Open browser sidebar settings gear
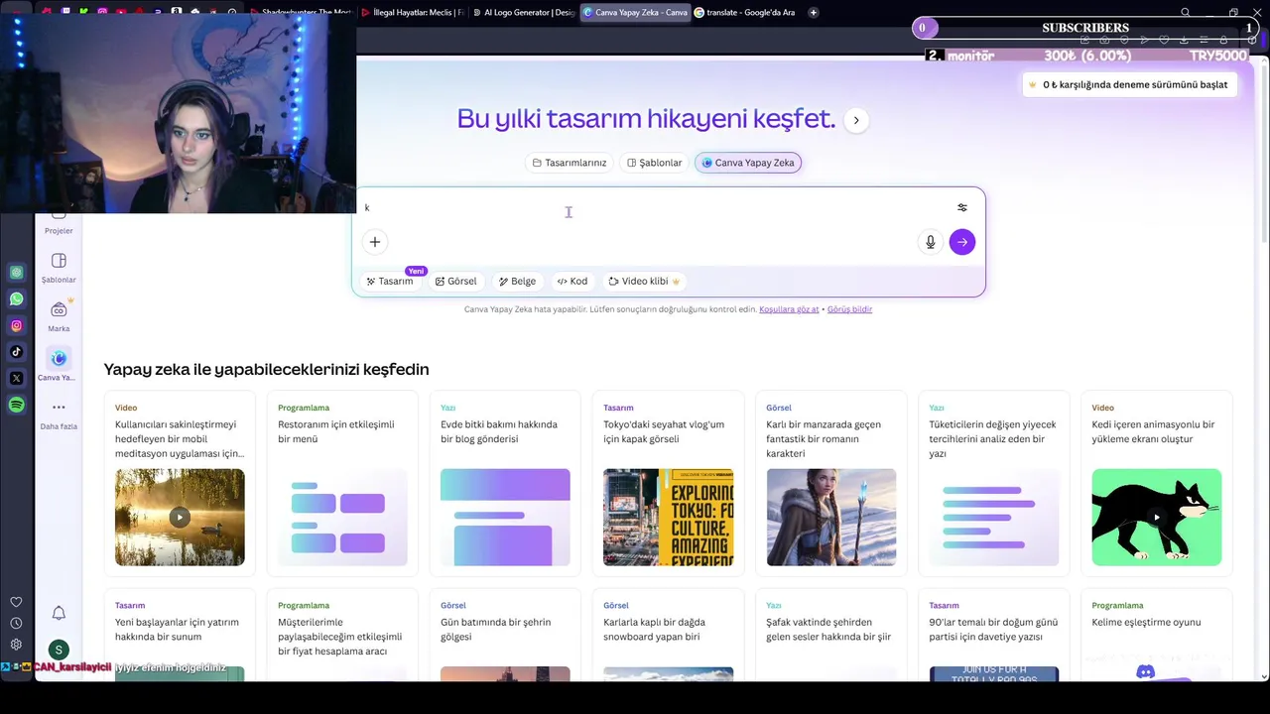This screenshot has height=714, width=1270. (x=16, y=645)
